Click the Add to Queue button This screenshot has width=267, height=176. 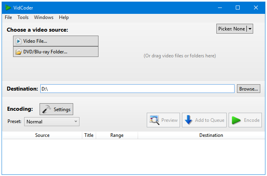coord(204,120)
